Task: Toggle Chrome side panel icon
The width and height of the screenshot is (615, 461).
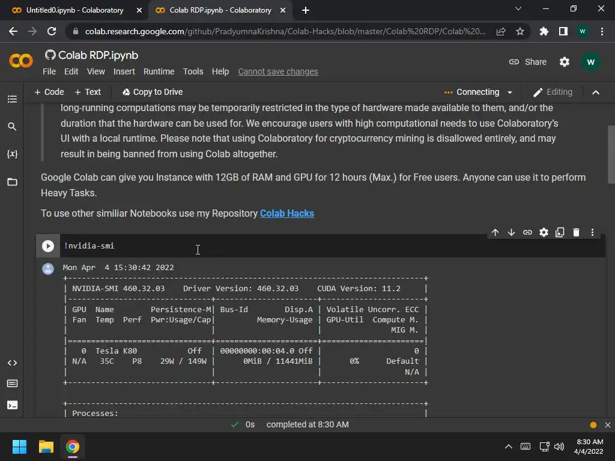Action: click(563, 31)
